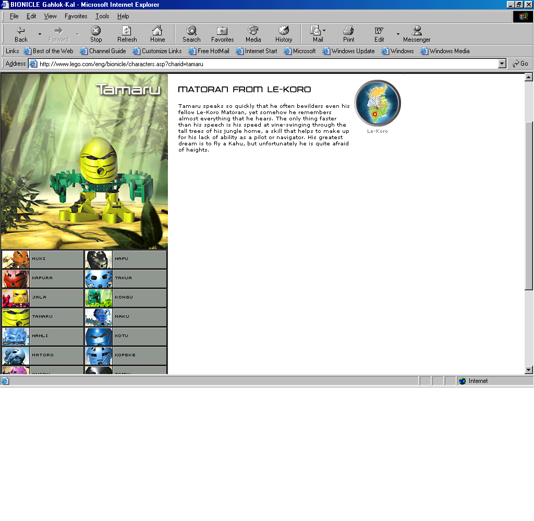The width and height of the screenshot is (534, 521).
Task: Open the Internet Start link
Action: (x=257, y=51)
